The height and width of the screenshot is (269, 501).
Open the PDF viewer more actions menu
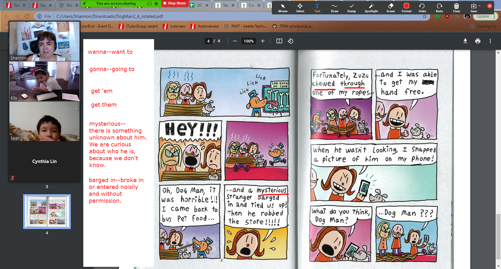point(490,41)
